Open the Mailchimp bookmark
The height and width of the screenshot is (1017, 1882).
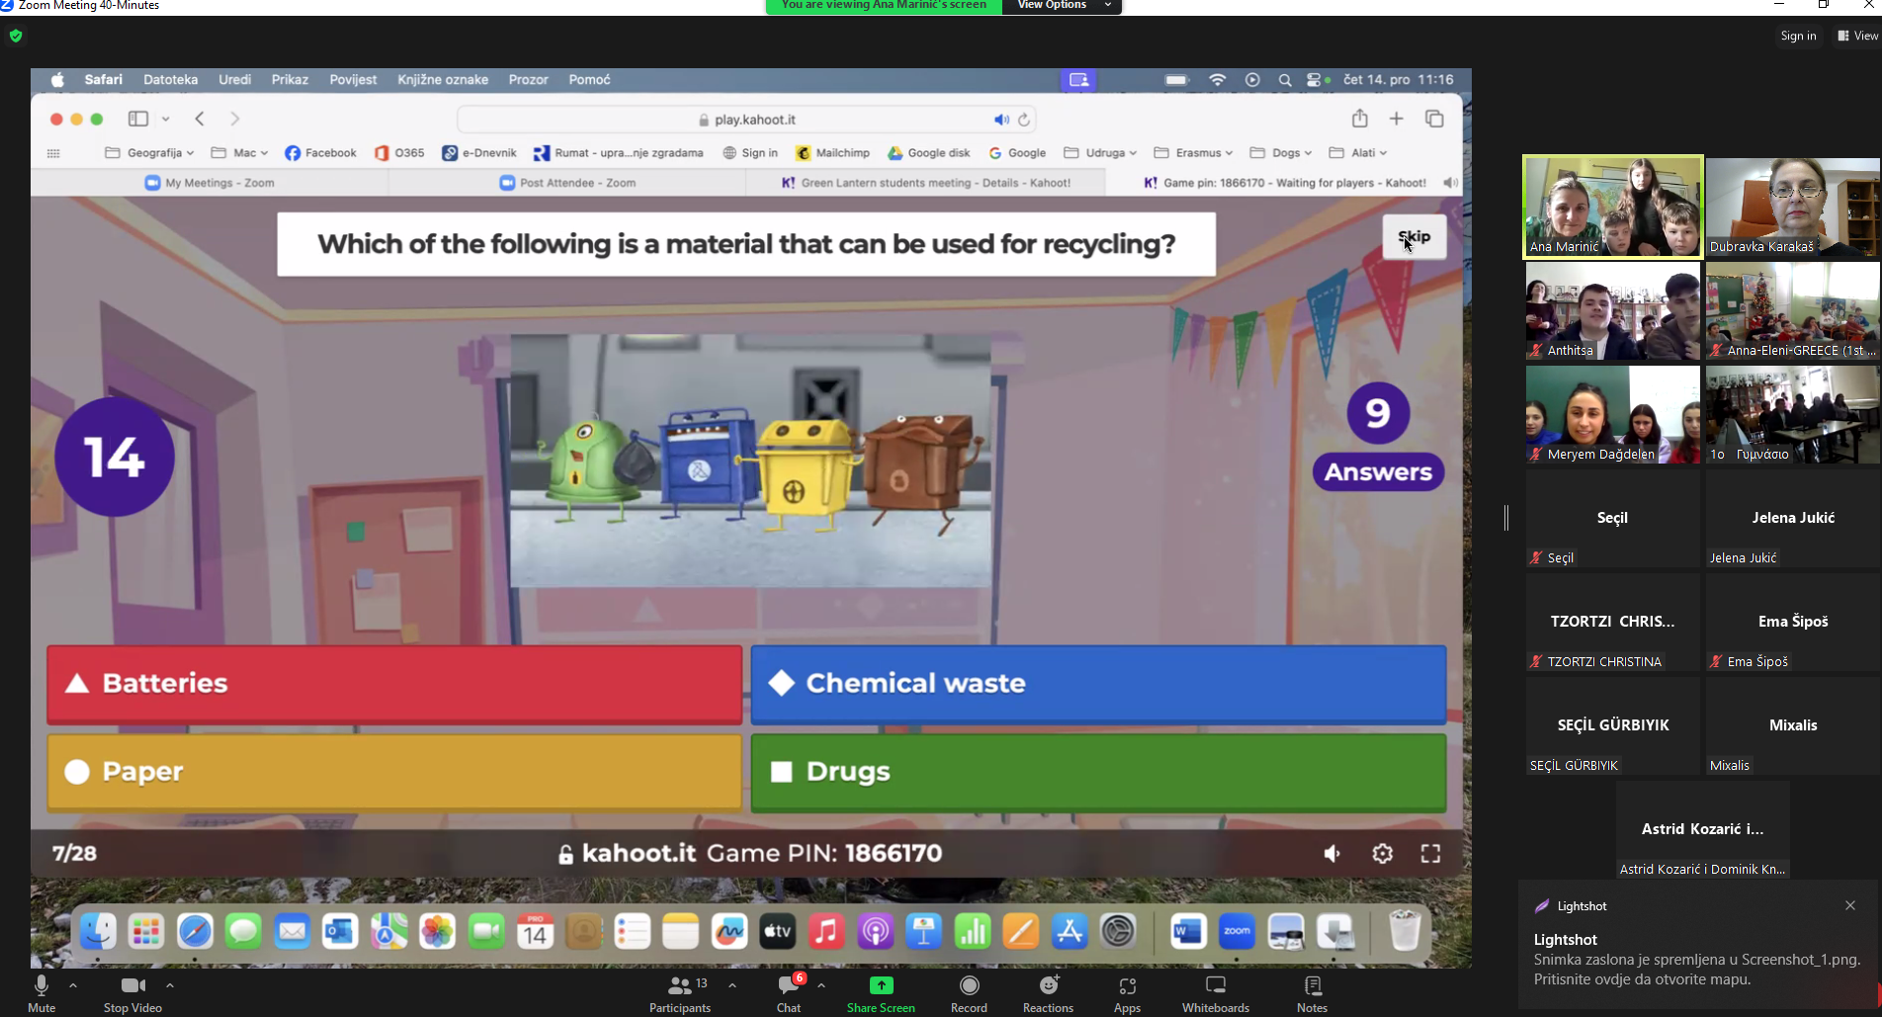(832, 153)
